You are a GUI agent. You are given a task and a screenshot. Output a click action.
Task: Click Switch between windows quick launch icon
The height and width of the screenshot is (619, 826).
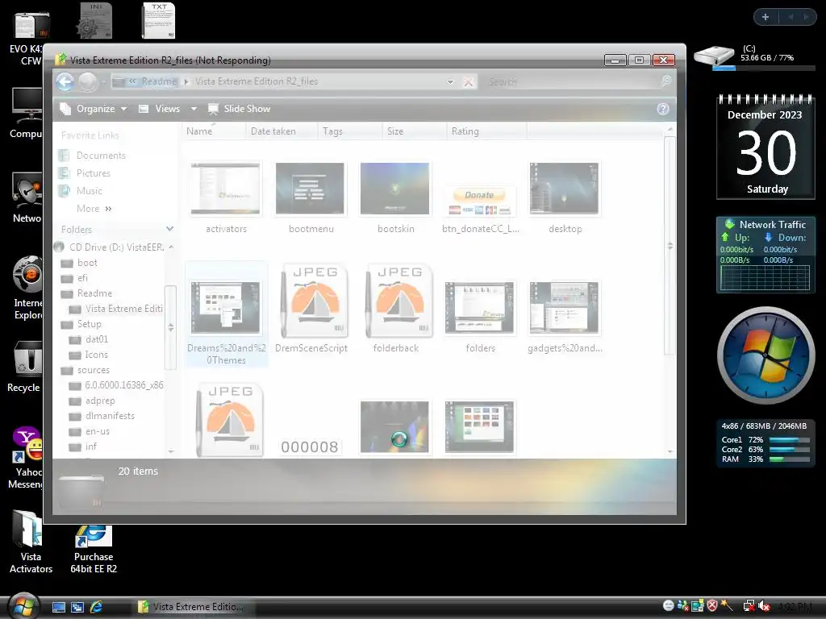pos(77,607)
